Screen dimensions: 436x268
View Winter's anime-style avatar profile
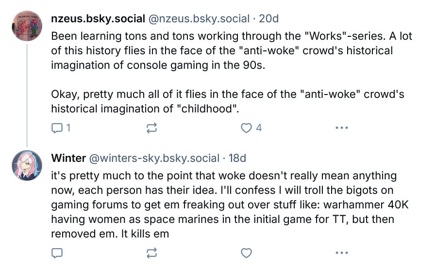tap(27, 166)
